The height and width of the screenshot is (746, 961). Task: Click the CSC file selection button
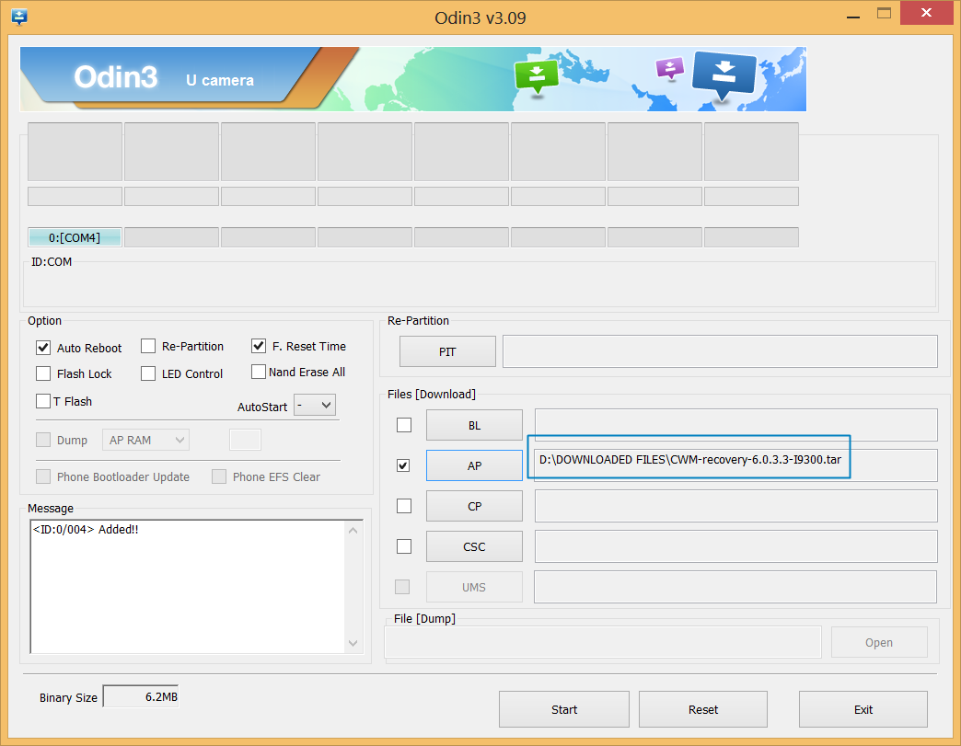click(x=474, y=545)
